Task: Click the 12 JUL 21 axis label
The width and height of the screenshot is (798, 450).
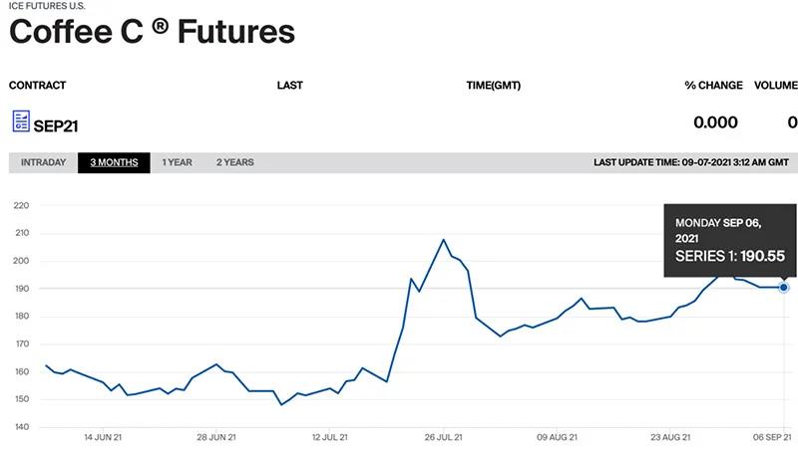Action: (x=330, y=437)
